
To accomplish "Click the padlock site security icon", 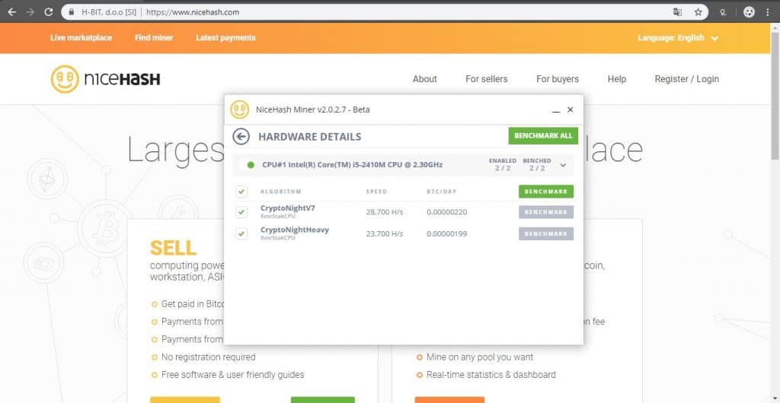I will coord(72,12).
